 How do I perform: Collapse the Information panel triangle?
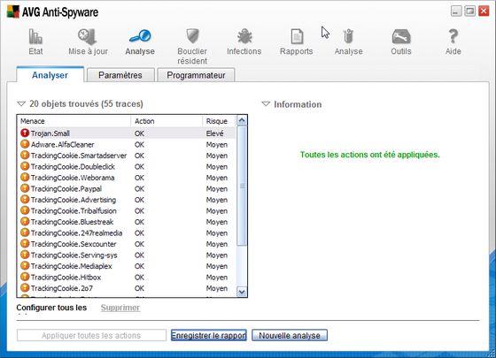[266, 104]
